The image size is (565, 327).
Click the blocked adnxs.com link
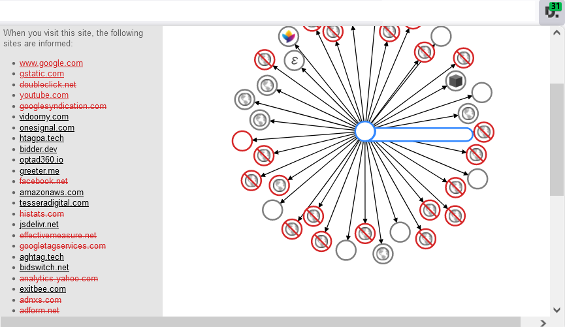click(40, 300)
